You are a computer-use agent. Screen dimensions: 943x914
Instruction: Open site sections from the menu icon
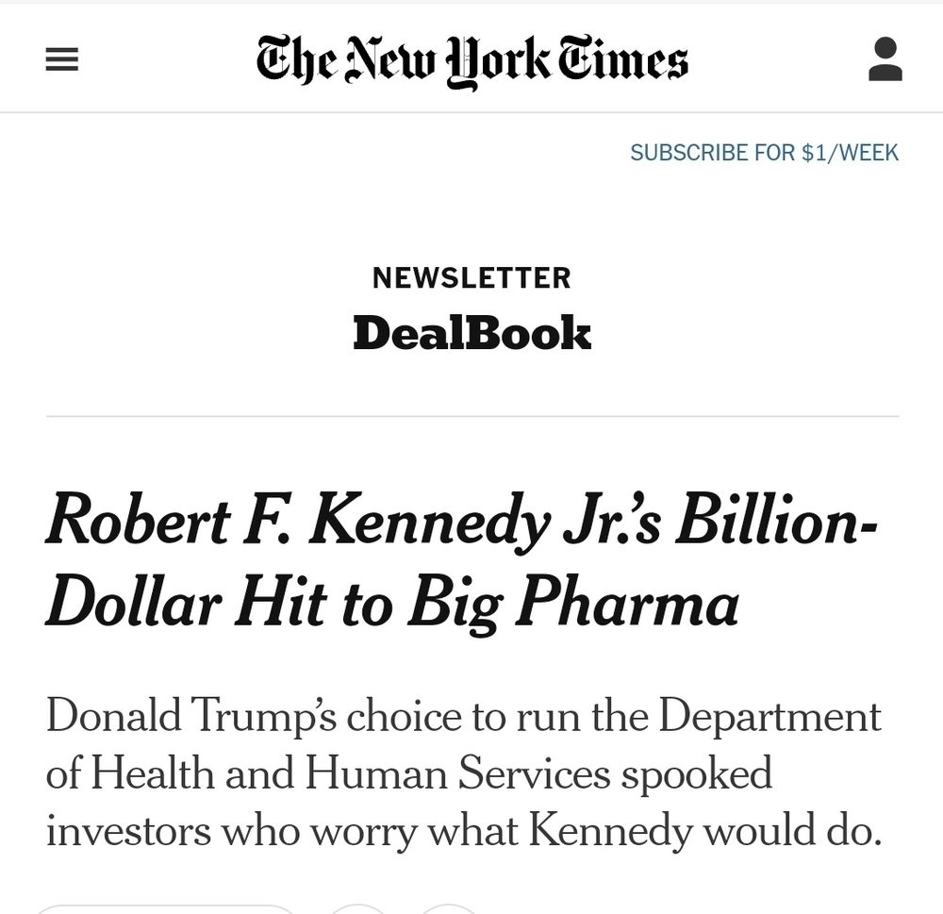coord(62,58)
